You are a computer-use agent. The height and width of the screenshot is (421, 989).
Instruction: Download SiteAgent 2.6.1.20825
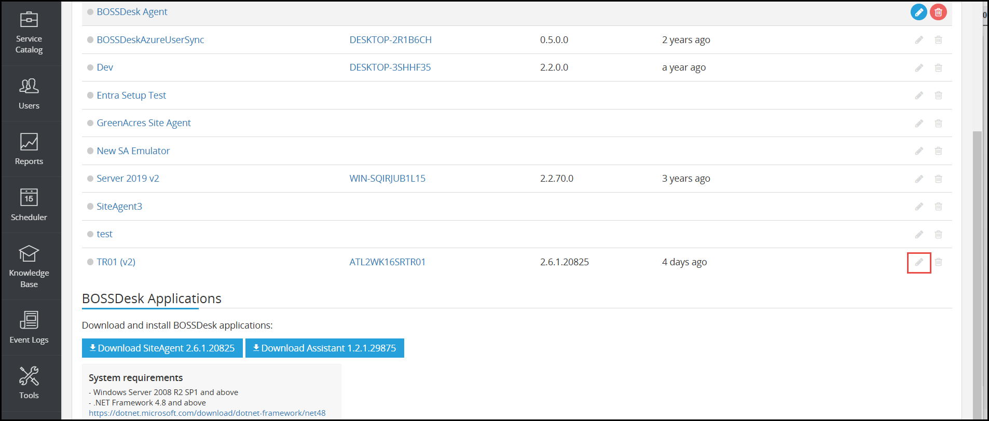point(162,348)
